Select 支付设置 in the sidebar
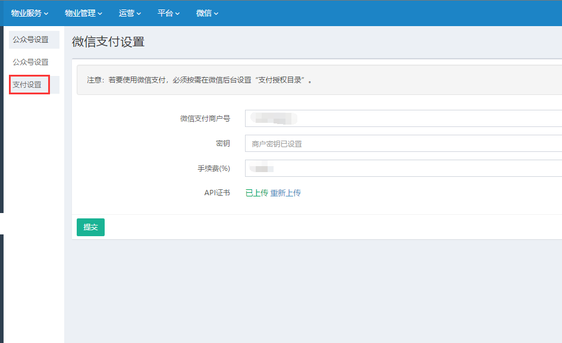The width and height of the screenshot is (562, 343). [x=28, y=85]
